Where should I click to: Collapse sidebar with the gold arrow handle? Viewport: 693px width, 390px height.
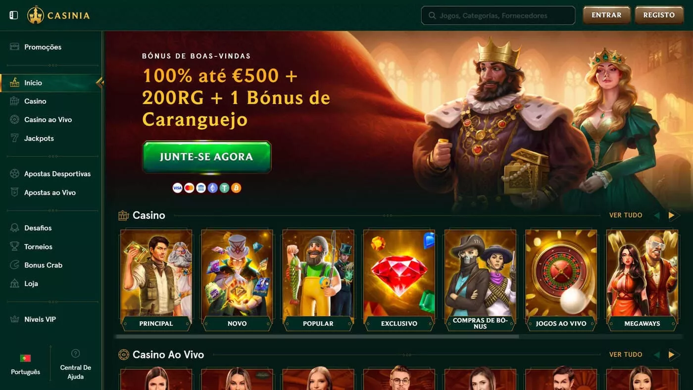pyautogui.click(x=100, y=83)
